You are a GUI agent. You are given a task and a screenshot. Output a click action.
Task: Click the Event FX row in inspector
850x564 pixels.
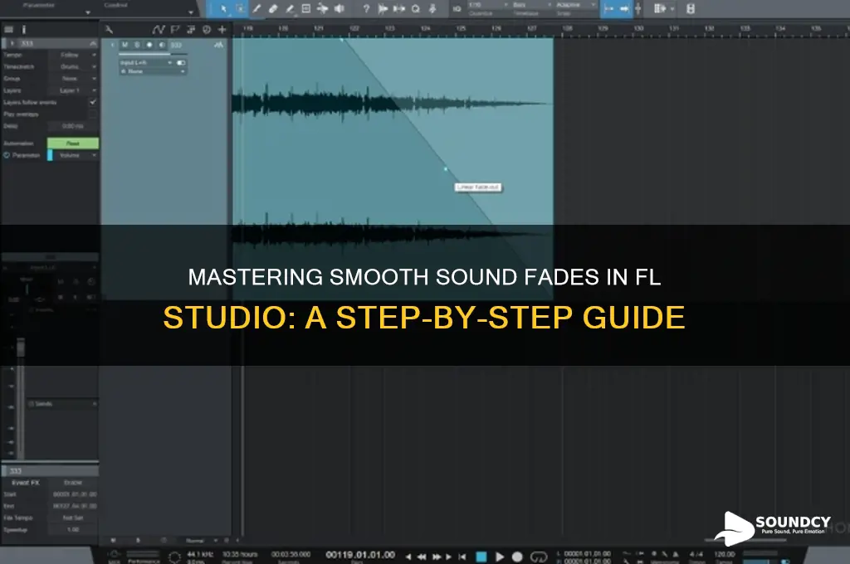(x=50, y=482)
